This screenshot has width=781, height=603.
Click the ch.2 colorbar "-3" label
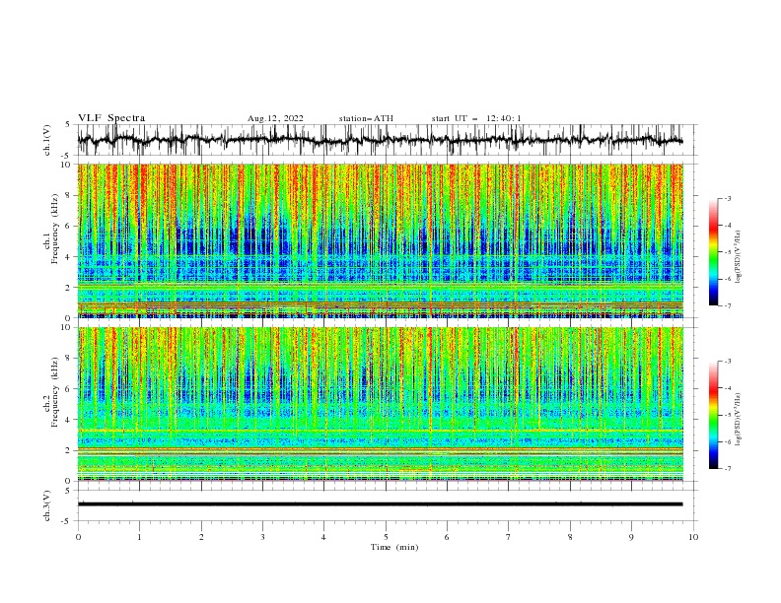pos(727,362)
